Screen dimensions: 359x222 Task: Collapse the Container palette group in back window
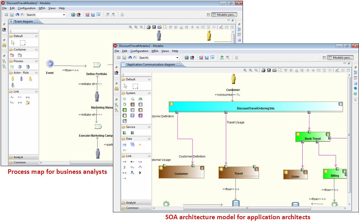pos(36,50)
